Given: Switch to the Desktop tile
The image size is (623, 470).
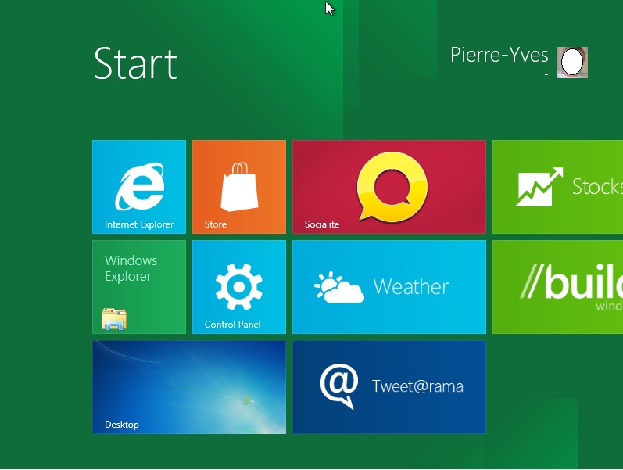Looking at the screenshot, I should coord(189,387).
